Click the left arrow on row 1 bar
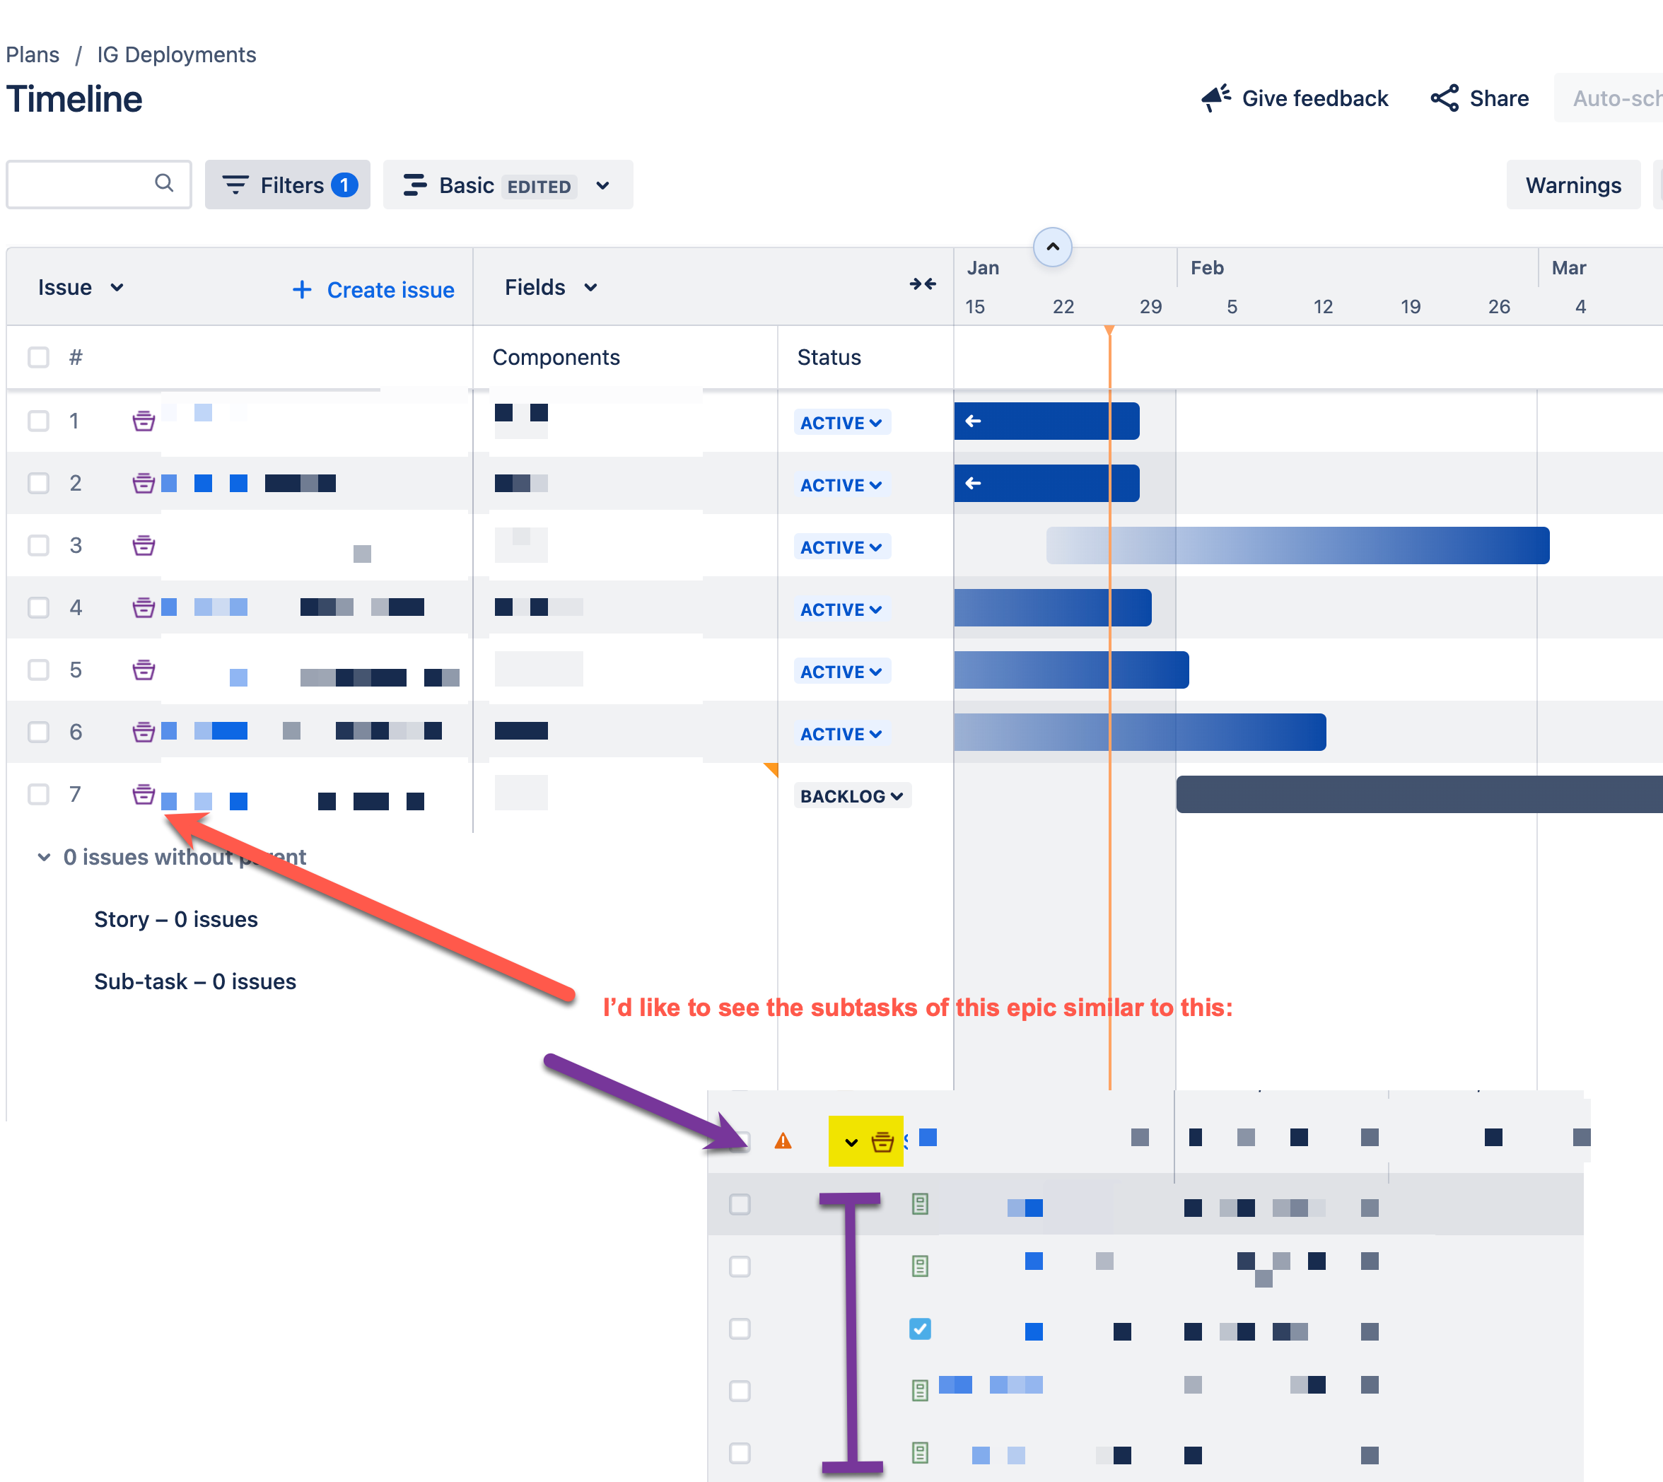 972,421
